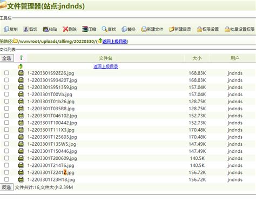Image resolution: width=256 pixels, height=215 pixels.
Task: Click the Invert Selection (反选) button
Action: coord(6,187)
